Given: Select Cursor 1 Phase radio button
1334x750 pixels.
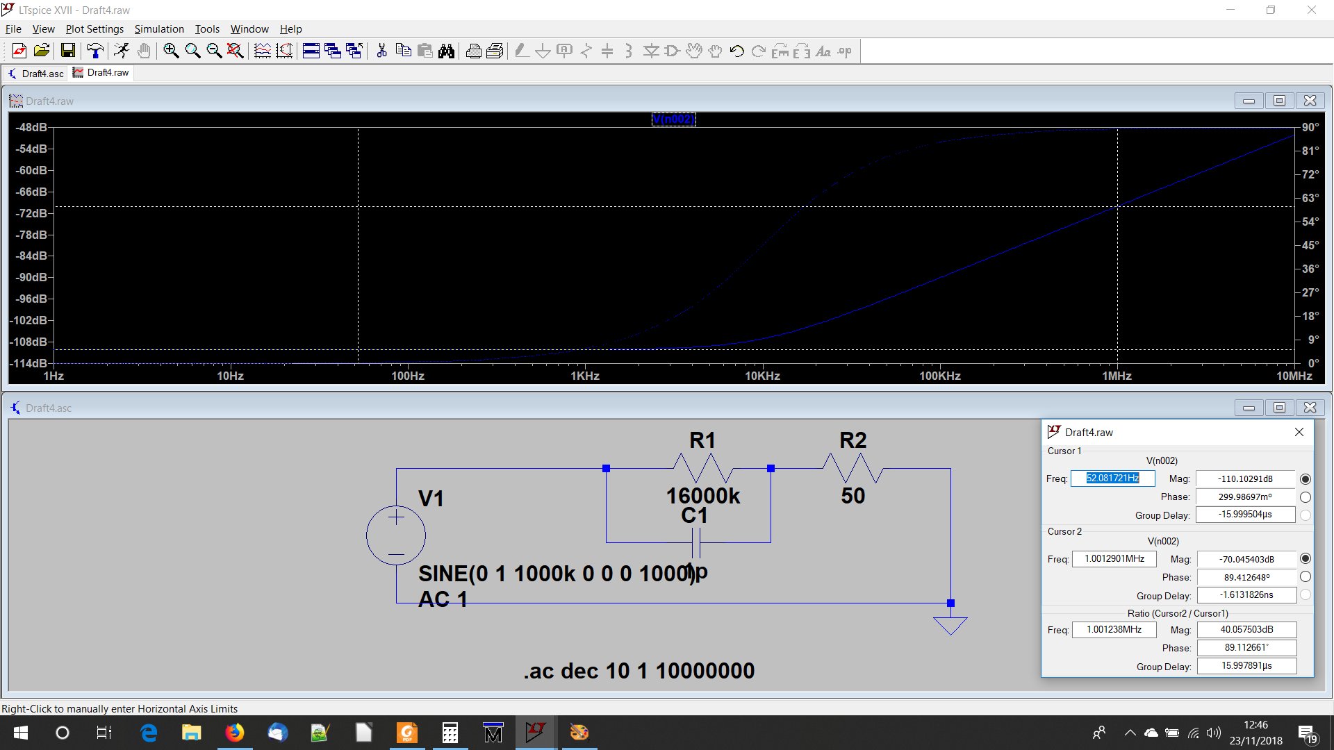Looking at the screenshot, I should point(1305,497).
